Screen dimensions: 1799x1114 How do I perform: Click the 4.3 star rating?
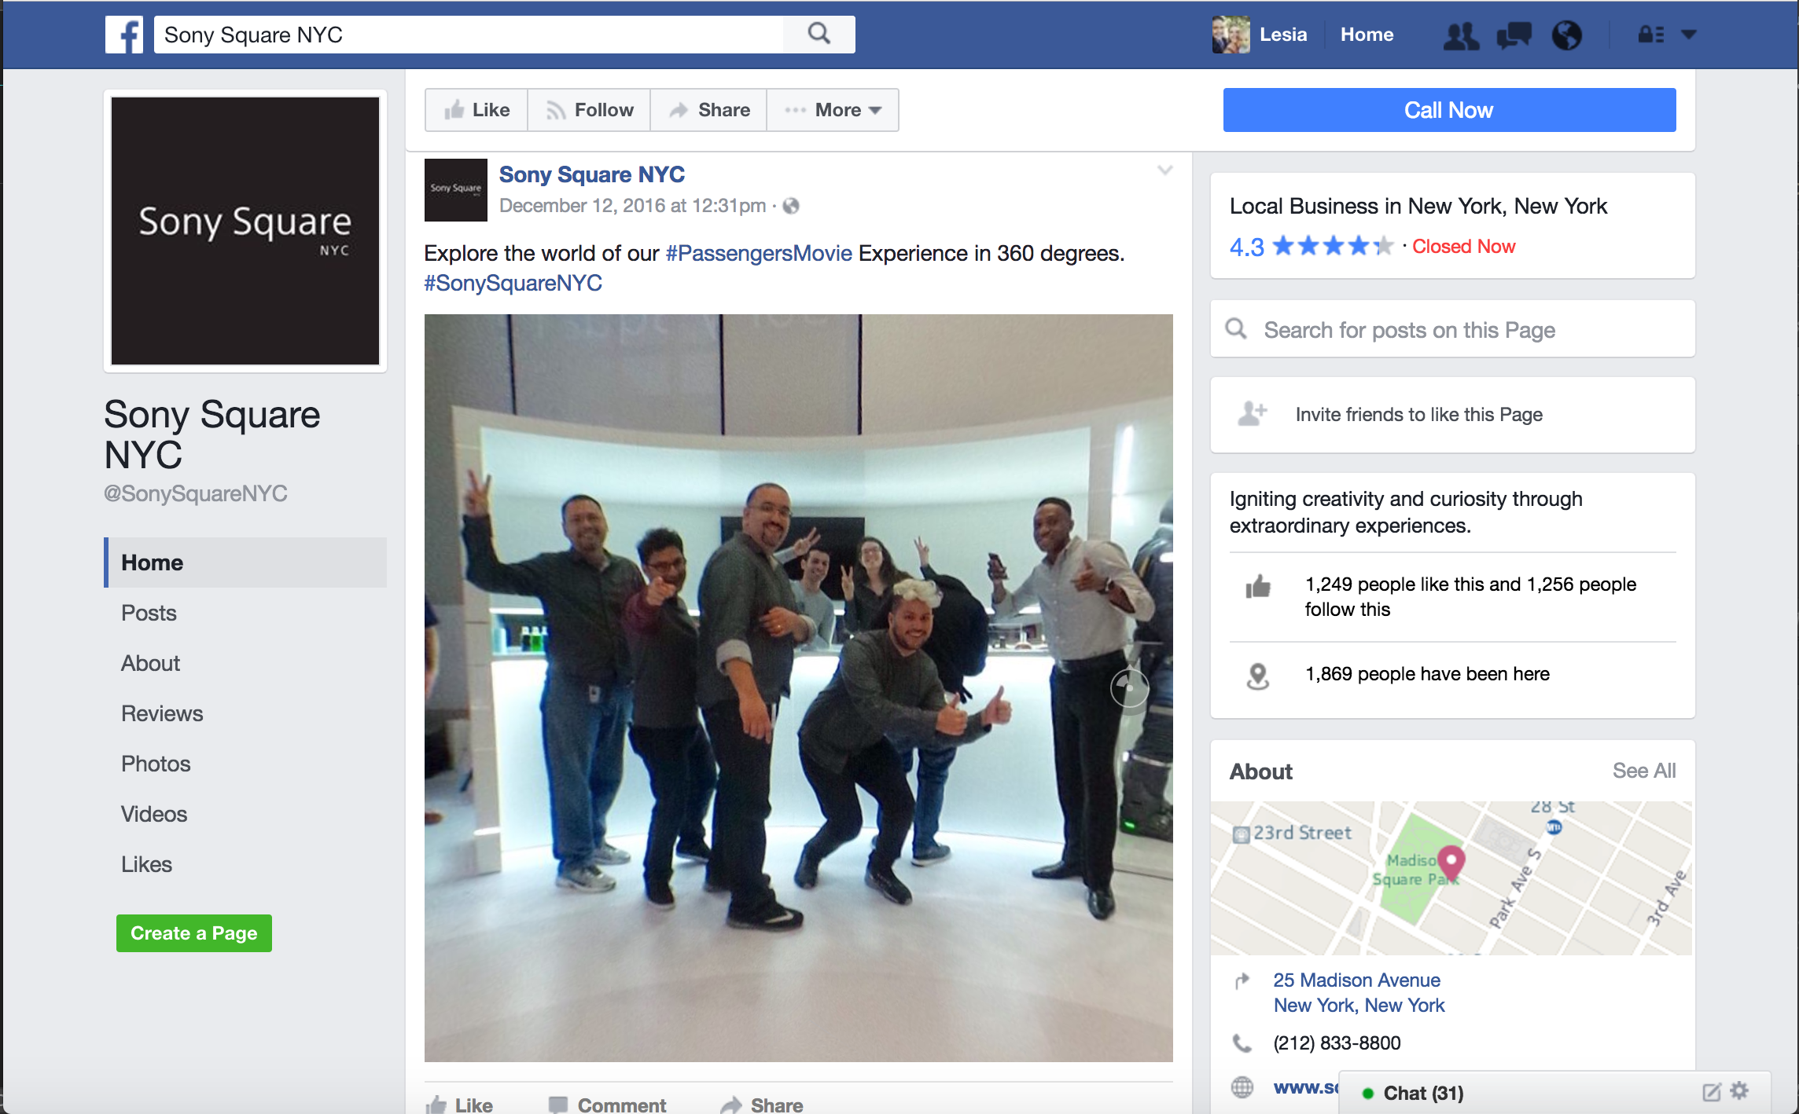click(1311, 247)
